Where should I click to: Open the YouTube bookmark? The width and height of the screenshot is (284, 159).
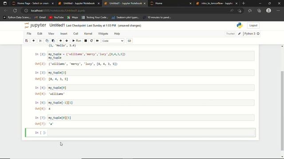pyautogui.click(x=56, y=17)
